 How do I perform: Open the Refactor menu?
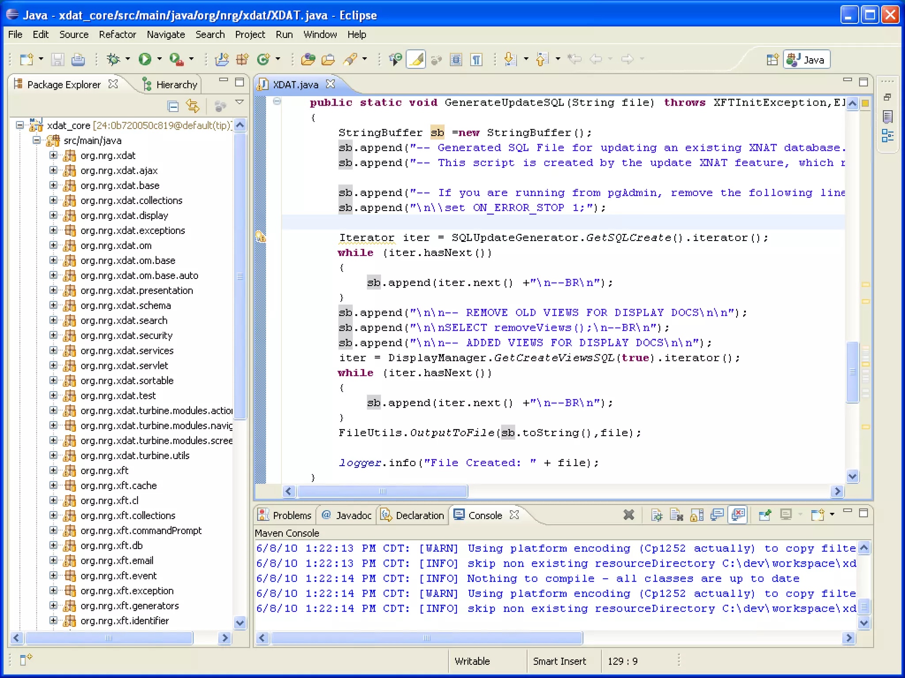pyautogui.click(x=117, y=34)
